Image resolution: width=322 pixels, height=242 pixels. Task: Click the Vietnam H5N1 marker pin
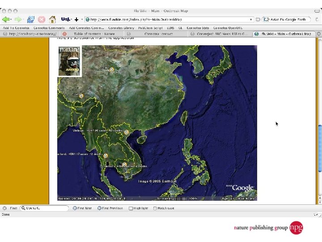point(126,132)
